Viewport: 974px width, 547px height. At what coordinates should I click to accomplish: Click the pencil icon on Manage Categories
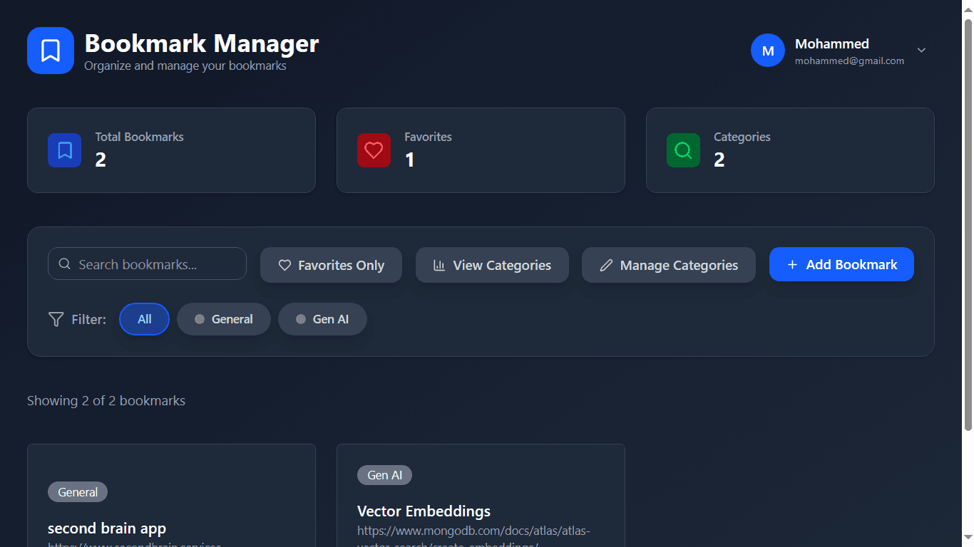[x=605, y=264]
